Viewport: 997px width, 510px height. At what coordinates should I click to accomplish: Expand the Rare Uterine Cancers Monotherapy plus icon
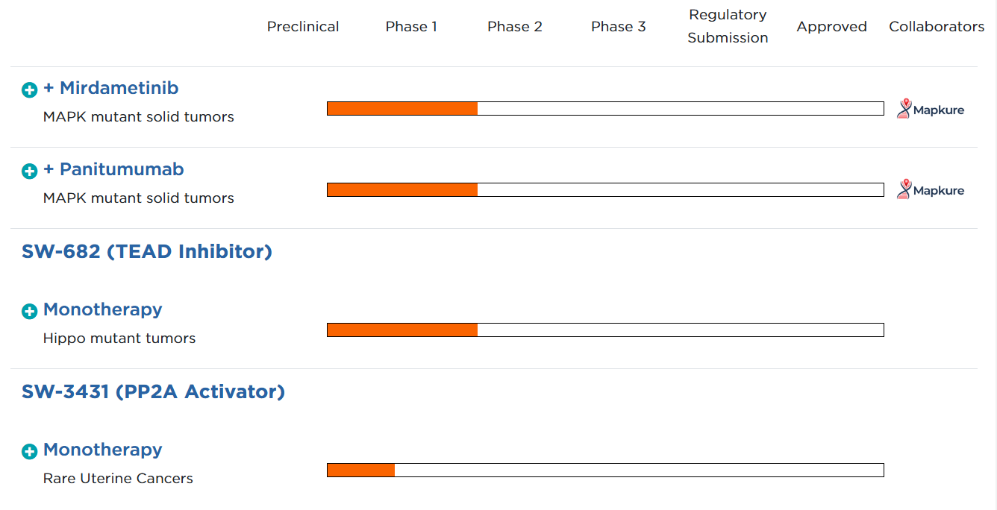coord(30,452)
